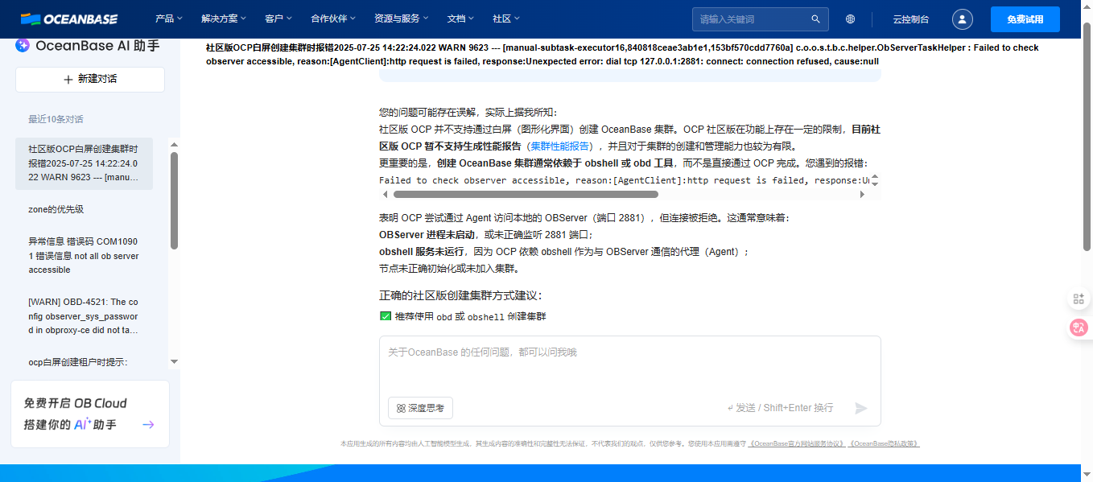The width and height of the screenshot is (1093, 482).
Task: Click the 推荐使用 obd 或 obshell 创建集群 line
Action: point(463,317)
